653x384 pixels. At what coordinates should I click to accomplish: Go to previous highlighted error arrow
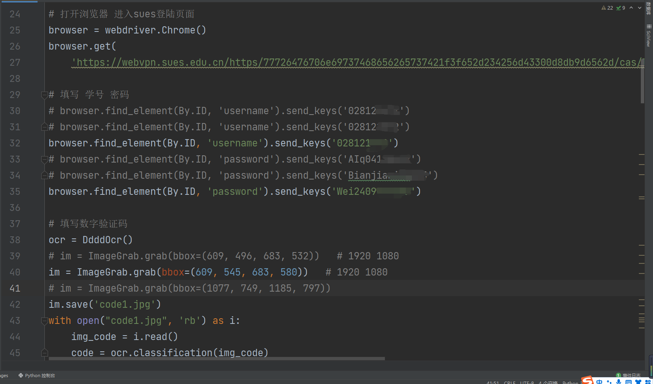(631, 8)
